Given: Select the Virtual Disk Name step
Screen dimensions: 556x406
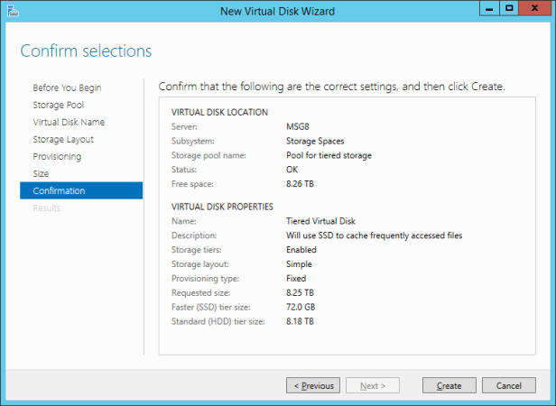Looking at the screenshot, I should tap(69, 122).
